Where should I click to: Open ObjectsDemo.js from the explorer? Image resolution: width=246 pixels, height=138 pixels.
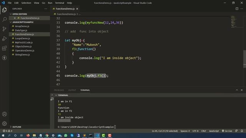23,46
